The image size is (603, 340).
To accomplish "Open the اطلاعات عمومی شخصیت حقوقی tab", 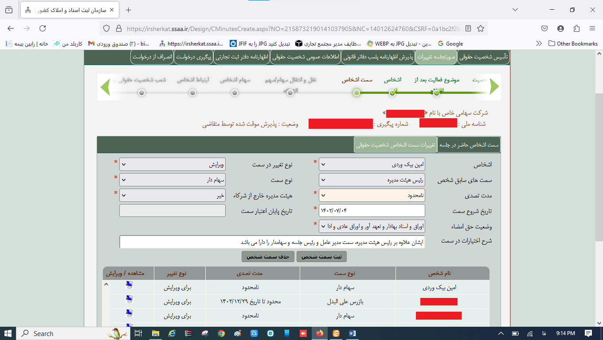I will 306,57.
